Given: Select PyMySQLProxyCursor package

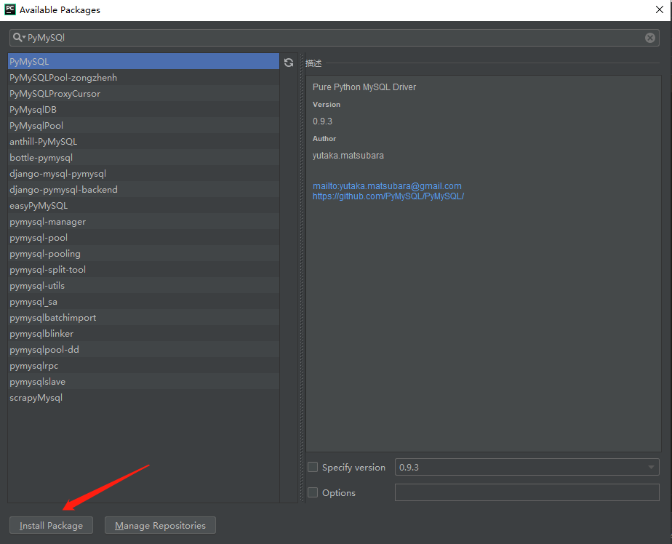Looking at the screenshot, I should (143, 93).
